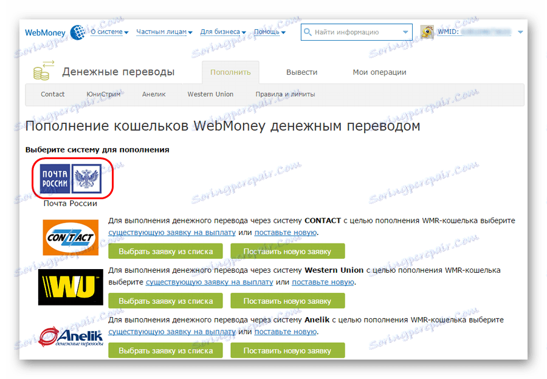The height and width of the screenshot is (379, 547).
Task: Select the Western Union submenu item
Action: (210, 94)
